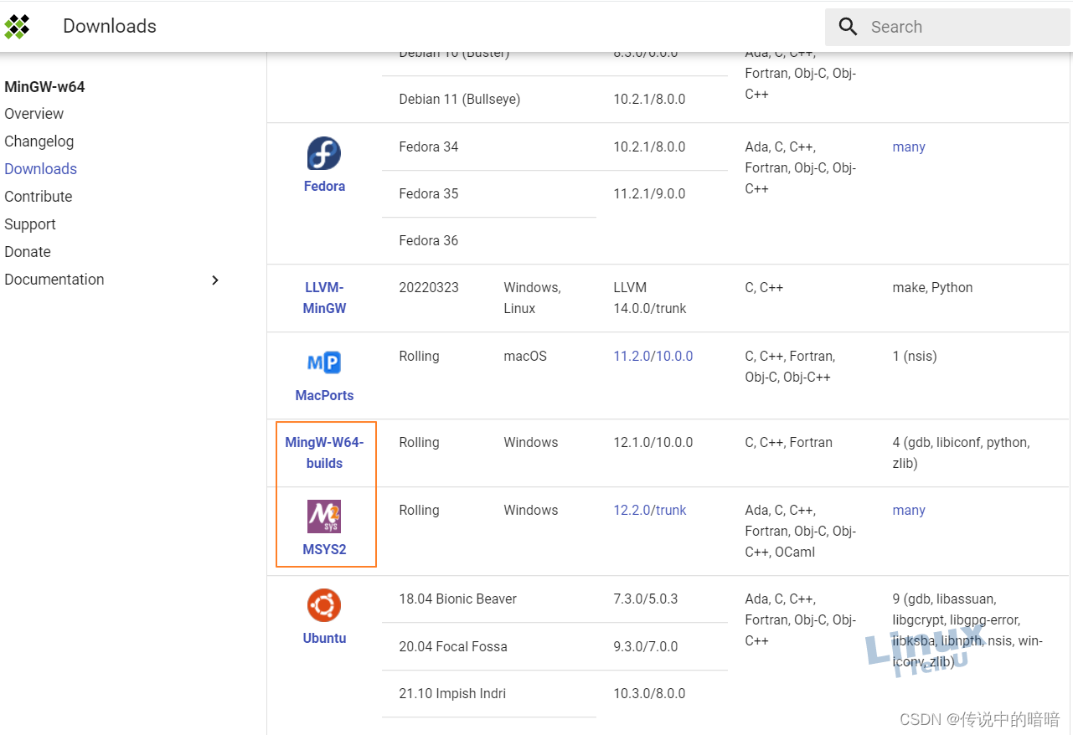
Task: Select the LLVM 14.0.0/trunk cell
Action: tap(650, 298)
